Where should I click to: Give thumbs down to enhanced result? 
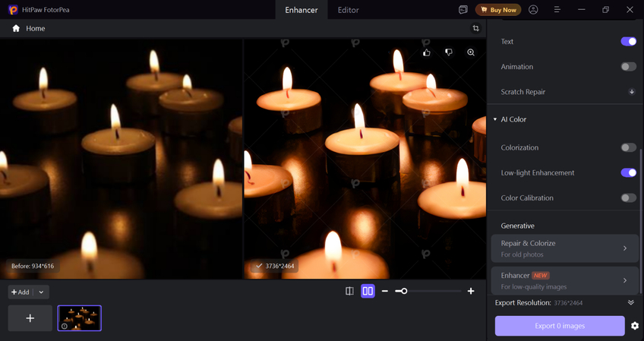point(449,52)
